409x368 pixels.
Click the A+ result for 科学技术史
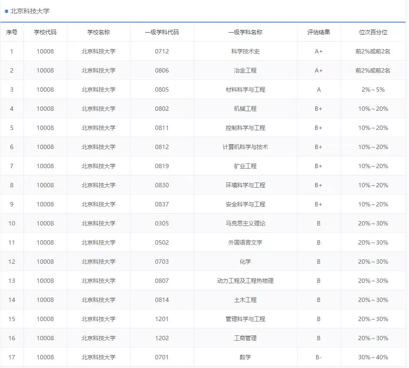point(319,51)
